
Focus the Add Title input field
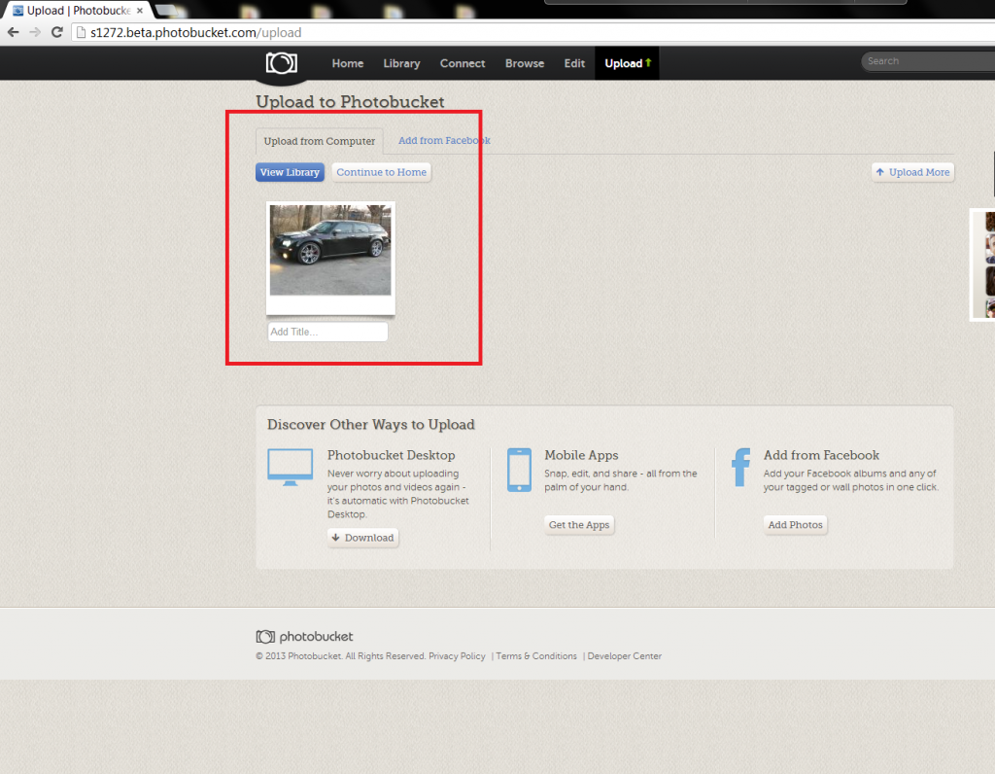coord(327,332)
